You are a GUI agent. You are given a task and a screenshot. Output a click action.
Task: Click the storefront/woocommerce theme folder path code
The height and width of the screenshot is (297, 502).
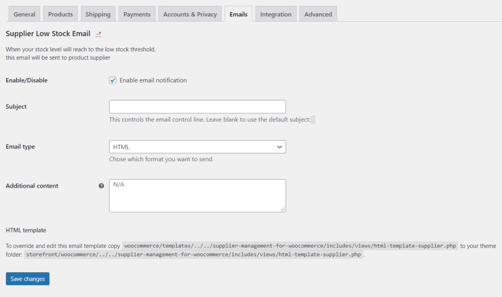pos(194,254)
